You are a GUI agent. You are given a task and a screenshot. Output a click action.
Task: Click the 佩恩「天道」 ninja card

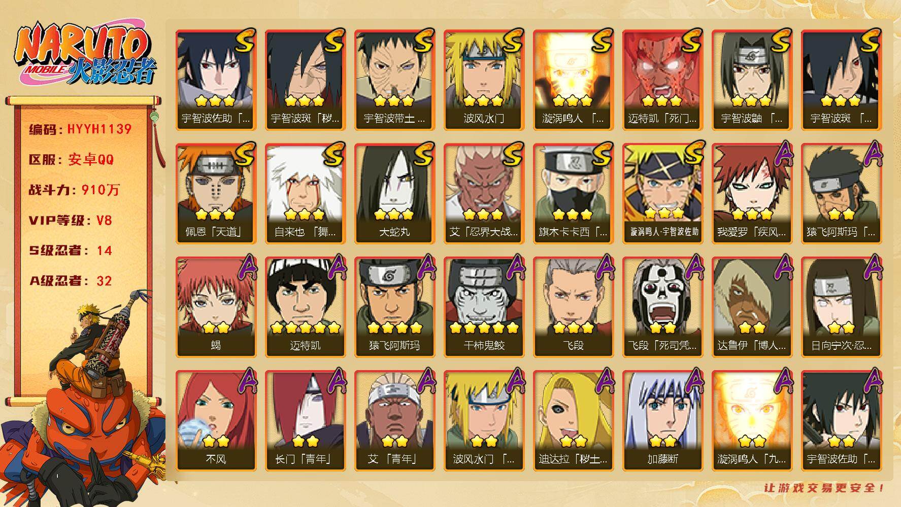click(216, 193)
